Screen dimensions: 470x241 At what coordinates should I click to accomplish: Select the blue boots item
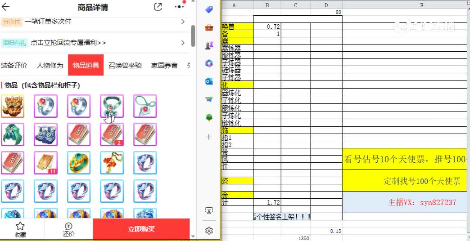tap(45, 134)
